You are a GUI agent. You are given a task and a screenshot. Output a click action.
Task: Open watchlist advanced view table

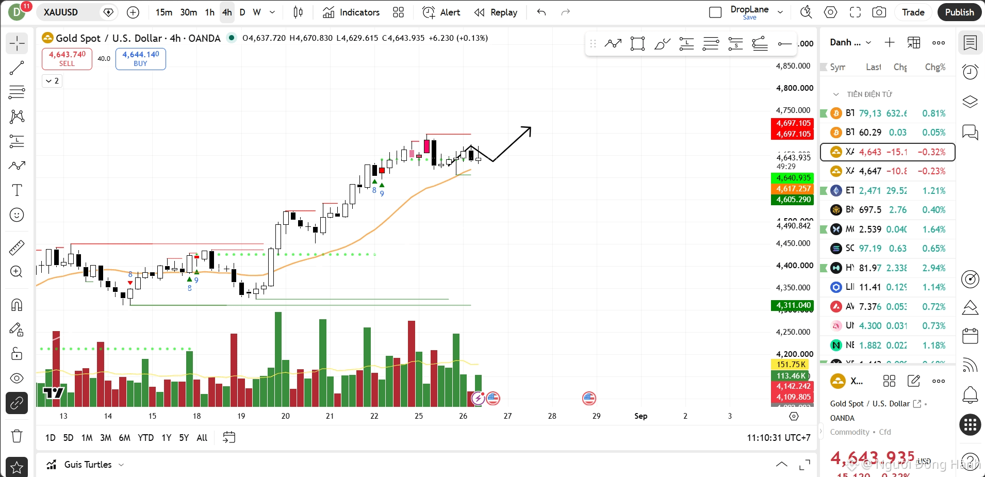click(914, 42)
